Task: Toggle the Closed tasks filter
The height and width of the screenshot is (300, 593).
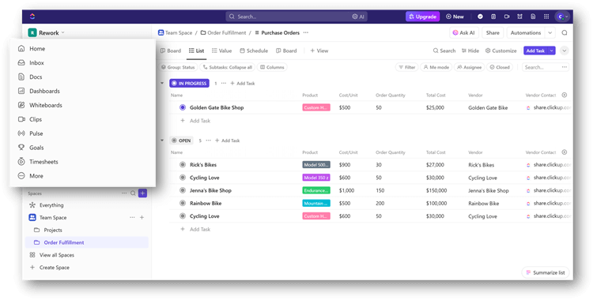Action: (500, 67)
